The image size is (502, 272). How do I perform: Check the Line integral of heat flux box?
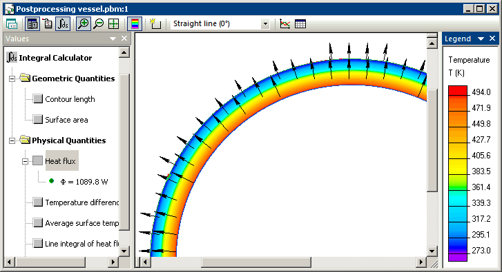click(x=38, y=243)
